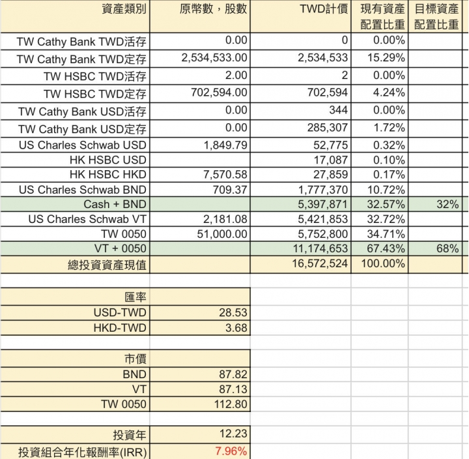Select the TWD value 17,087 cell
469x459 pixels.
[300, 160]
